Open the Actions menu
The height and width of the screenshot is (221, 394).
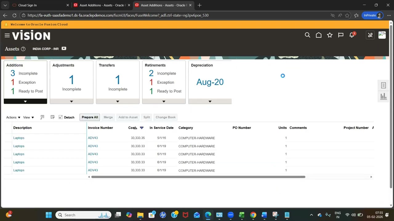coord(13,117)
